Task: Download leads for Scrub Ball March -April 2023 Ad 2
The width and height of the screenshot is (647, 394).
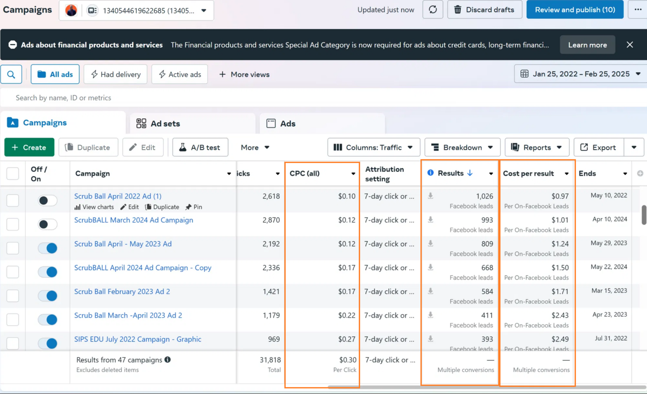Action: [430, 315]
